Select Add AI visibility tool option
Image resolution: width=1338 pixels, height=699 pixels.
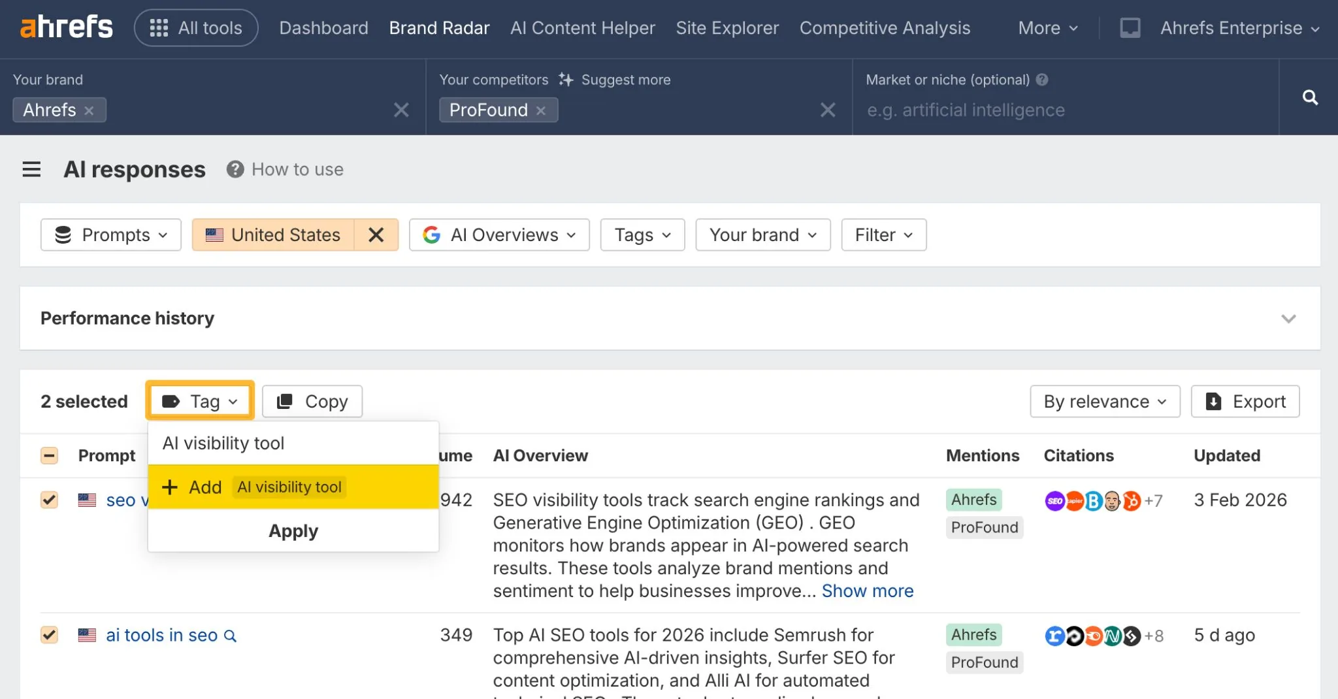coord(293,487)
